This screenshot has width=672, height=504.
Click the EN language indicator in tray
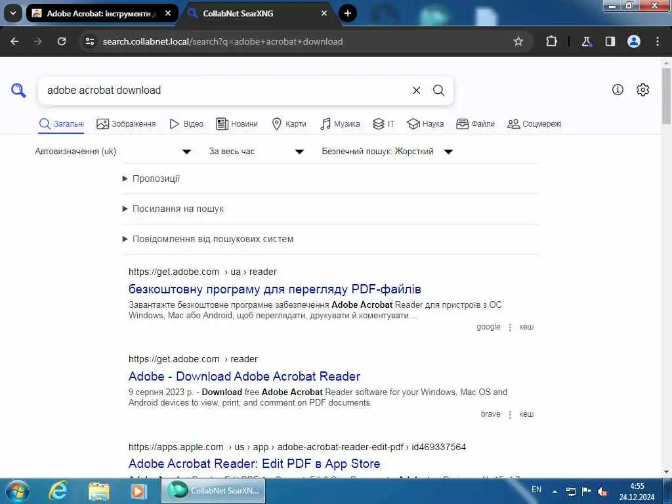click(x=536, y=490)
